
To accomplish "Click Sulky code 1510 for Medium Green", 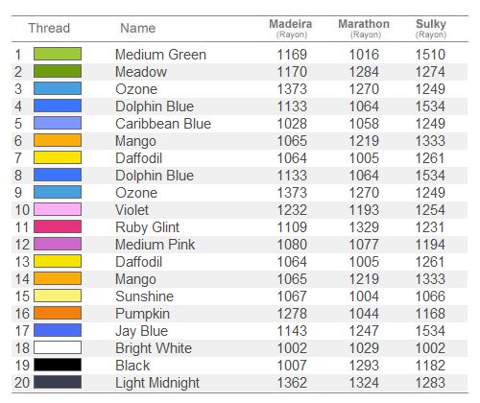I will click(x=430, y=55).
